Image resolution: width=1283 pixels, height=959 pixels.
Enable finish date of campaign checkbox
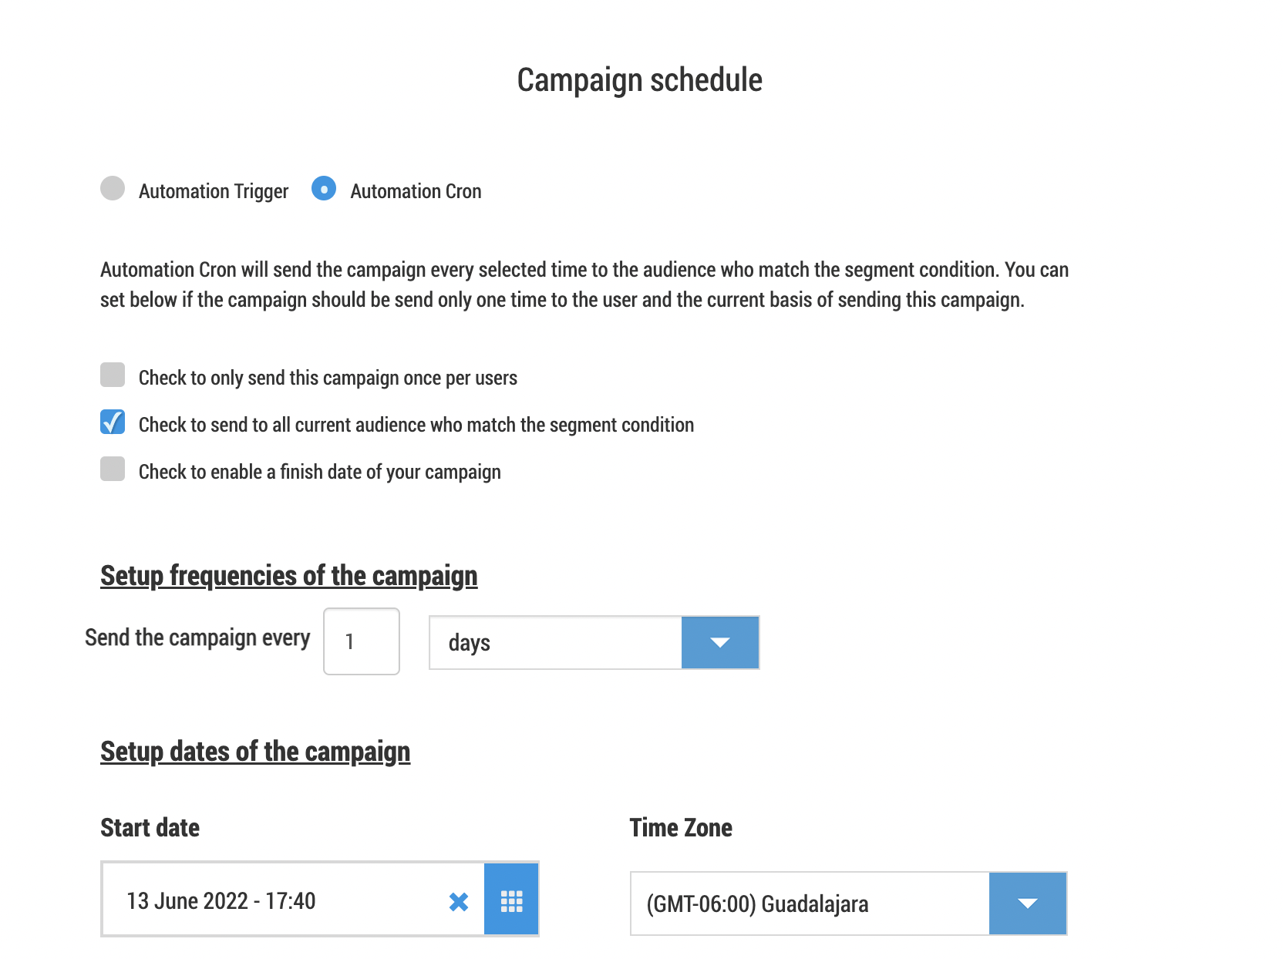(x=113, y=469)
